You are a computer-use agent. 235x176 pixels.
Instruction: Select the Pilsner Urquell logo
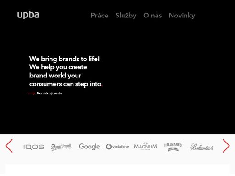pos(61,147)
